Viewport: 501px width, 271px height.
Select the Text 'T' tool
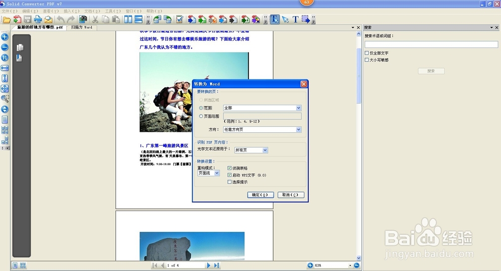(x=296, y=20)
